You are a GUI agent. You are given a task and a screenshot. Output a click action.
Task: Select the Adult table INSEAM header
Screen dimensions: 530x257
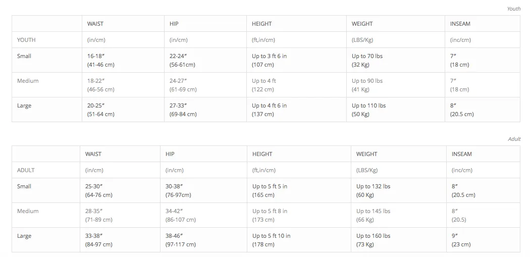(x=462, y=154)
